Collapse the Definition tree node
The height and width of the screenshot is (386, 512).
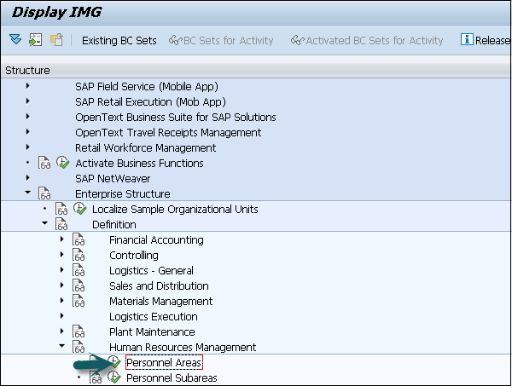(x=44, y=224)
